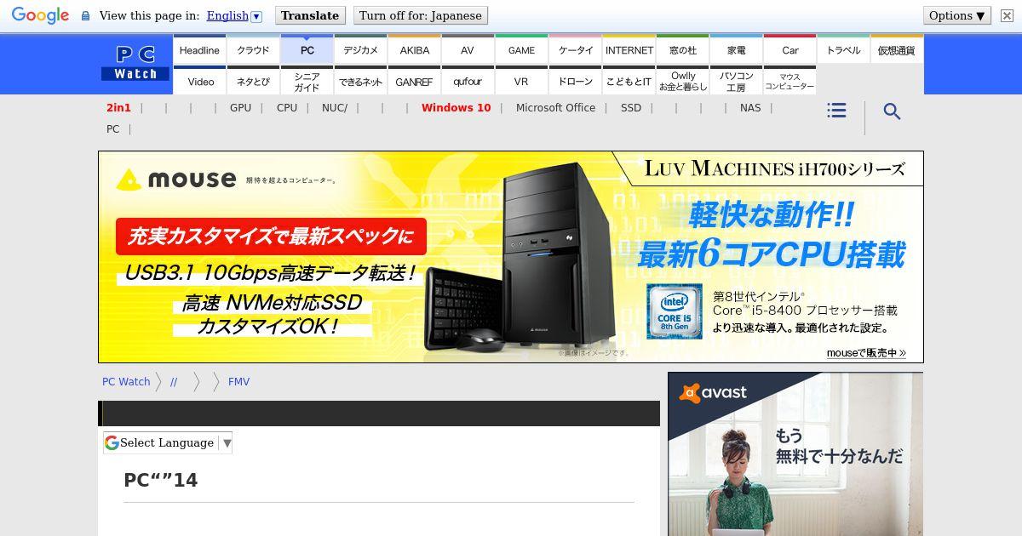Open the できるネット tab

(360, 81)
